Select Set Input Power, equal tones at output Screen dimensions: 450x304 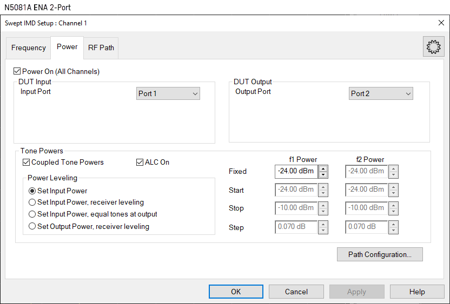click(x=32, y=214)
